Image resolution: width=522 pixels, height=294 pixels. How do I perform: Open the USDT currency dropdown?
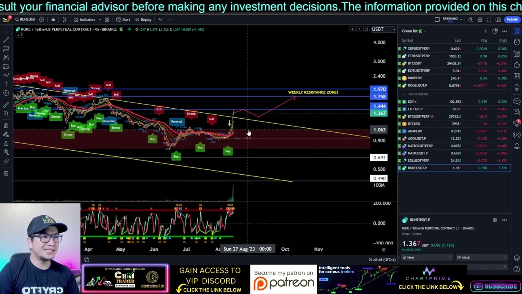383,29
